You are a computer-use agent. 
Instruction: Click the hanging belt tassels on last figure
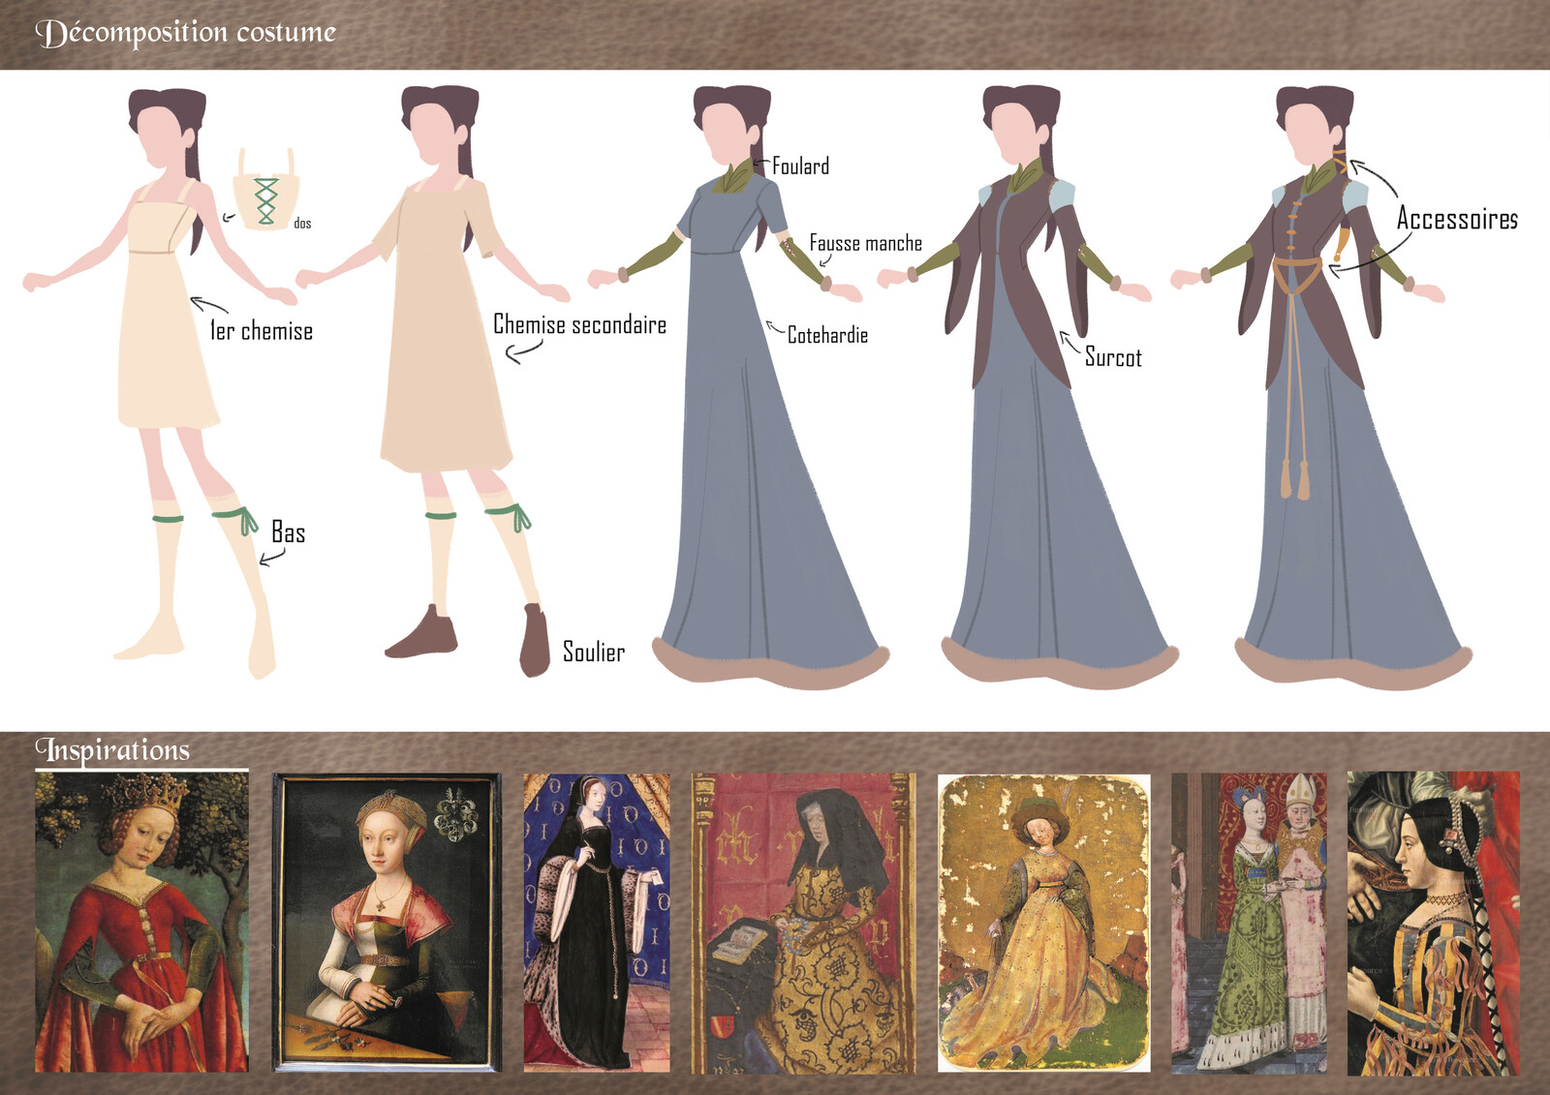click(x=1295, y=478)
